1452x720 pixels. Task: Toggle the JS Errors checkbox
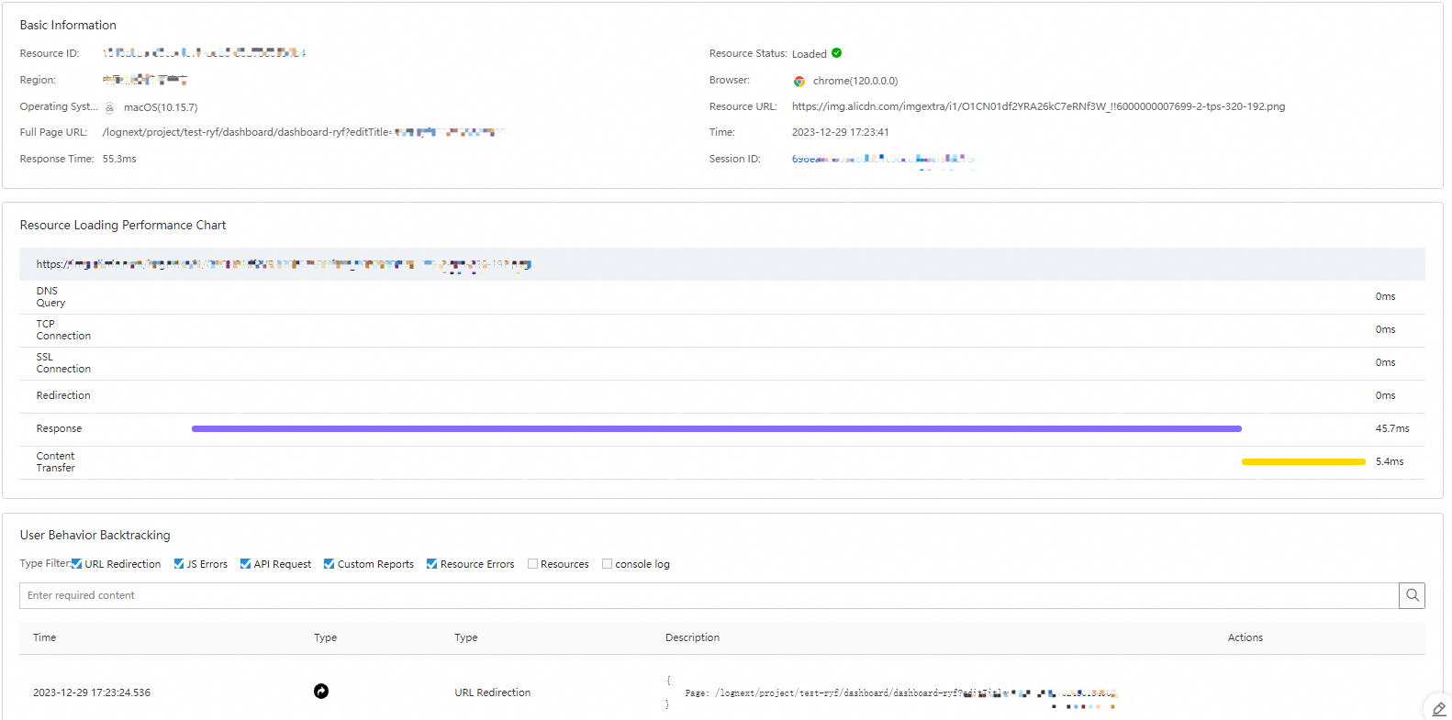click(x=179, y=564)
